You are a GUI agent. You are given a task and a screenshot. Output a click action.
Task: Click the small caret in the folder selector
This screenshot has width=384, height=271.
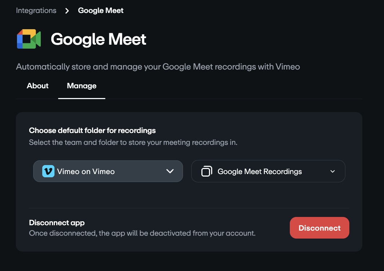click(333, 172)
